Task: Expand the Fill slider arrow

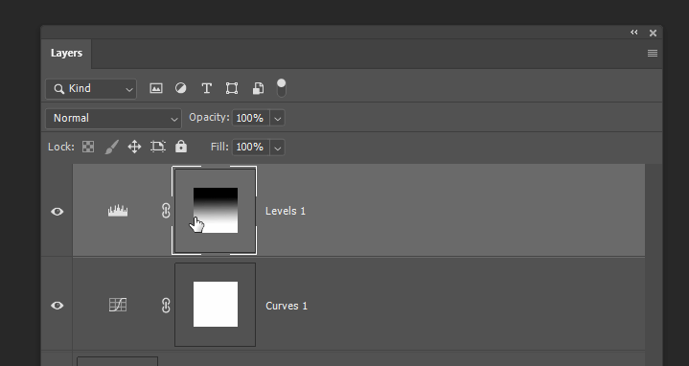Action: point(277,148)
